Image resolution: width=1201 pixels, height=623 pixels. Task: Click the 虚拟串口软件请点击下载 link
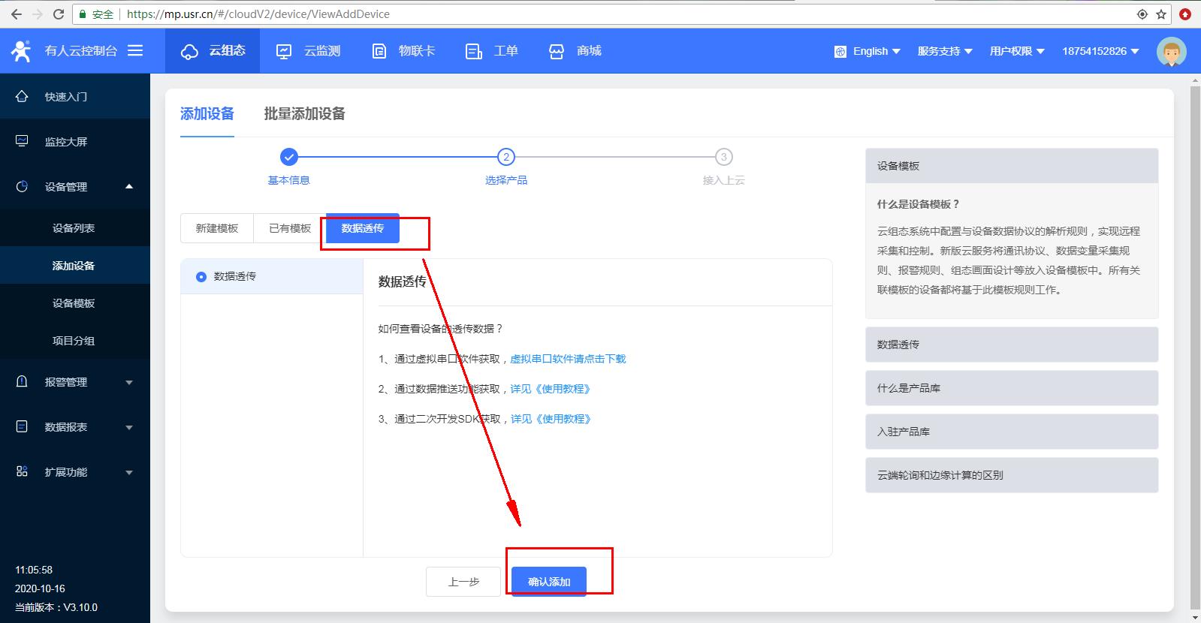pos(568,359)
